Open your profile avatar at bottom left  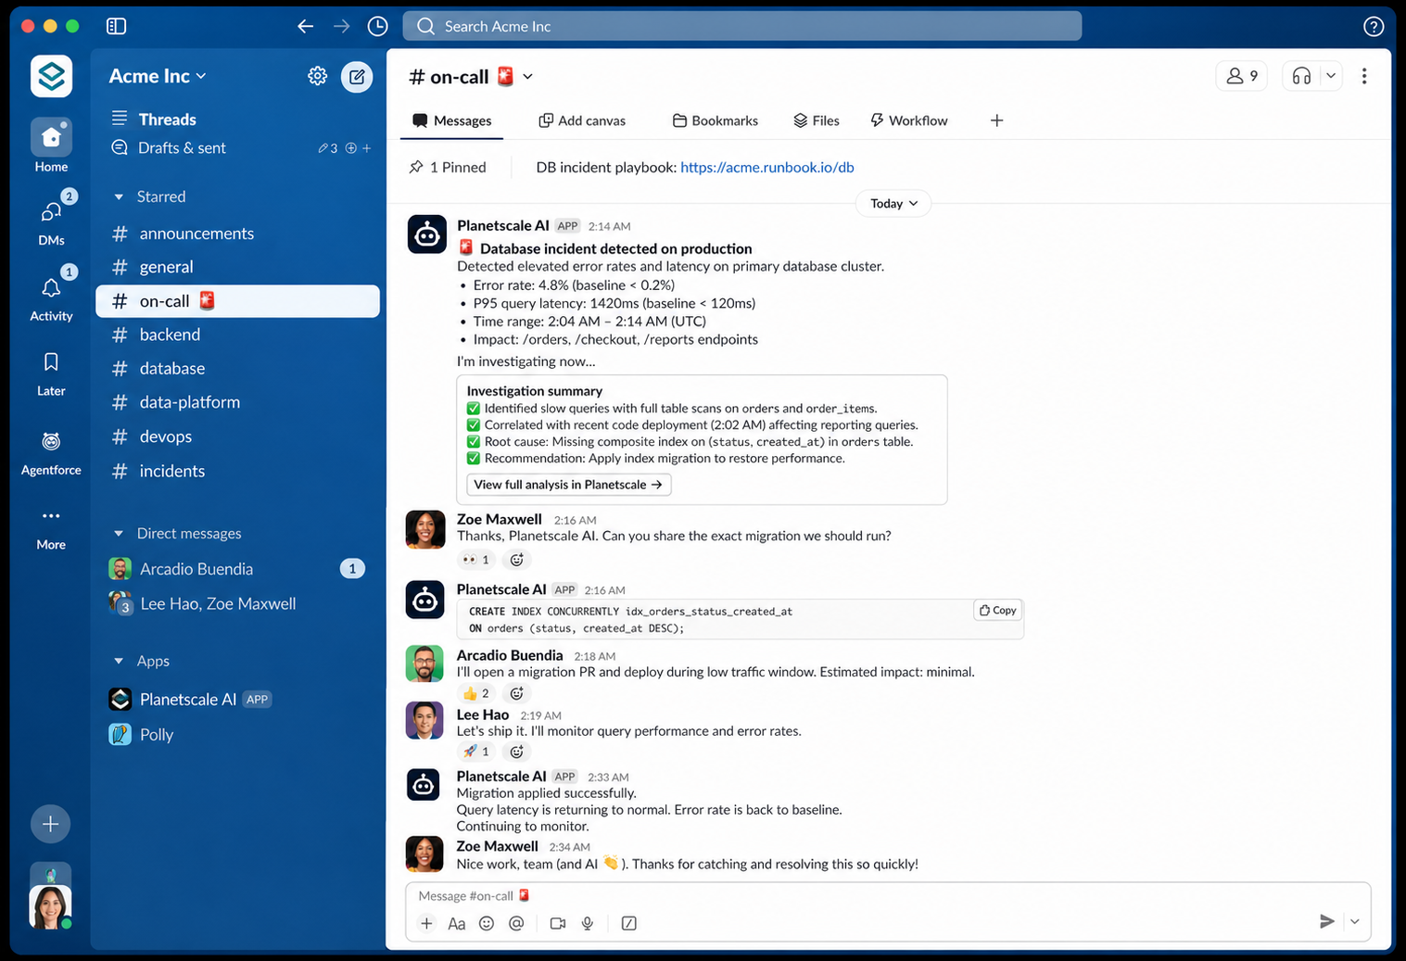[x=51, y=906]
